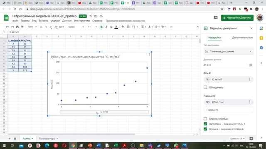Open the Правка menu
This screenshot has width=266, height=149.
coord(25,21)
